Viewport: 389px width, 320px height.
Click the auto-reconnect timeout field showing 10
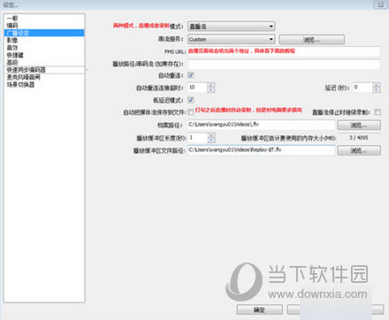coord(197,88)
